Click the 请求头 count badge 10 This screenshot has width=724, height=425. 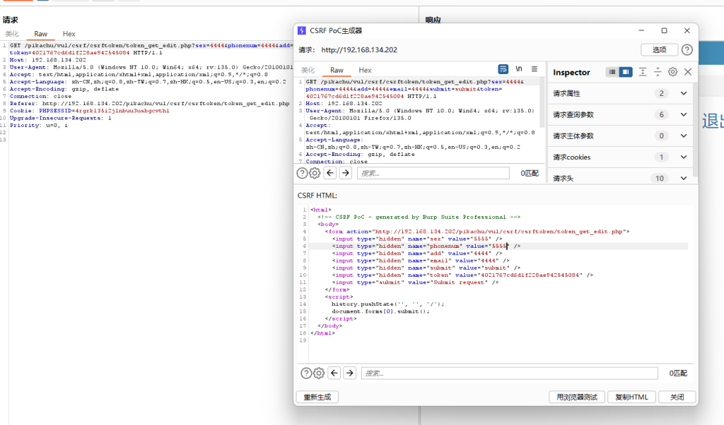(x=660, y=179)
